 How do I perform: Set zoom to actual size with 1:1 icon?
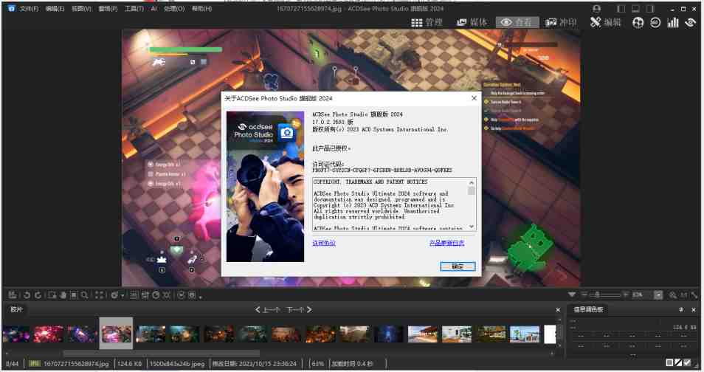click(683, 295)
